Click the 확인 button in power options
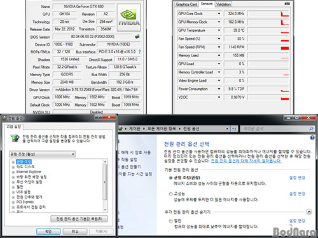The width and height of the screenshot is (318, 238). pyautogui.click(x=48, y=232)
